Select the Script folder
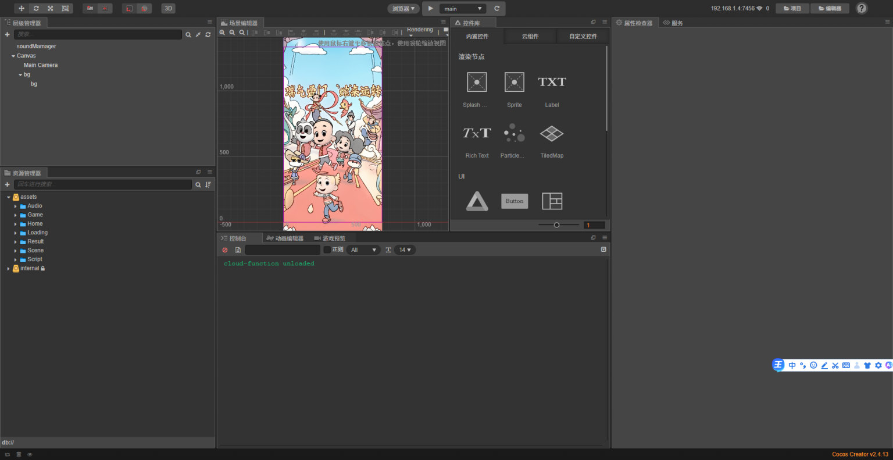 coord(35,259)
